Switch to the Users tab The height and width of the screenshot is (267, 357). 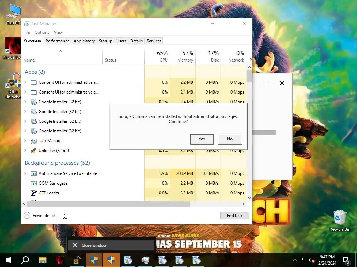tap(121, 41)
